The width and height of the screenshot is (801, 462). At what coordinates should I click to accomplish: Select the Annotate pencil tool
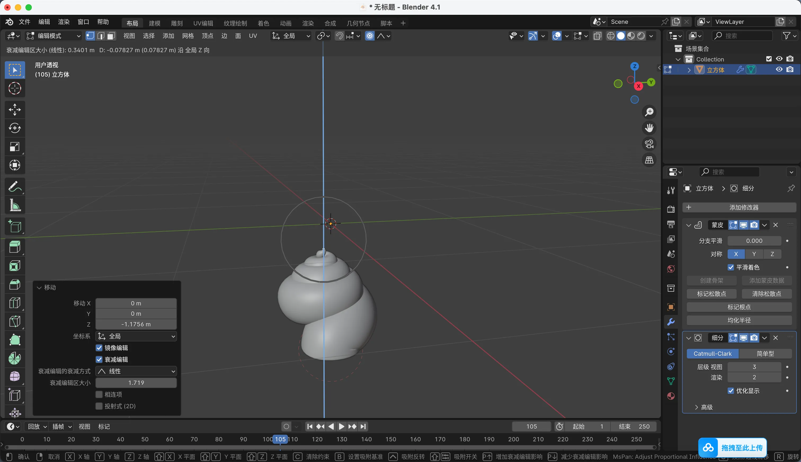click(x=15, y=186)
